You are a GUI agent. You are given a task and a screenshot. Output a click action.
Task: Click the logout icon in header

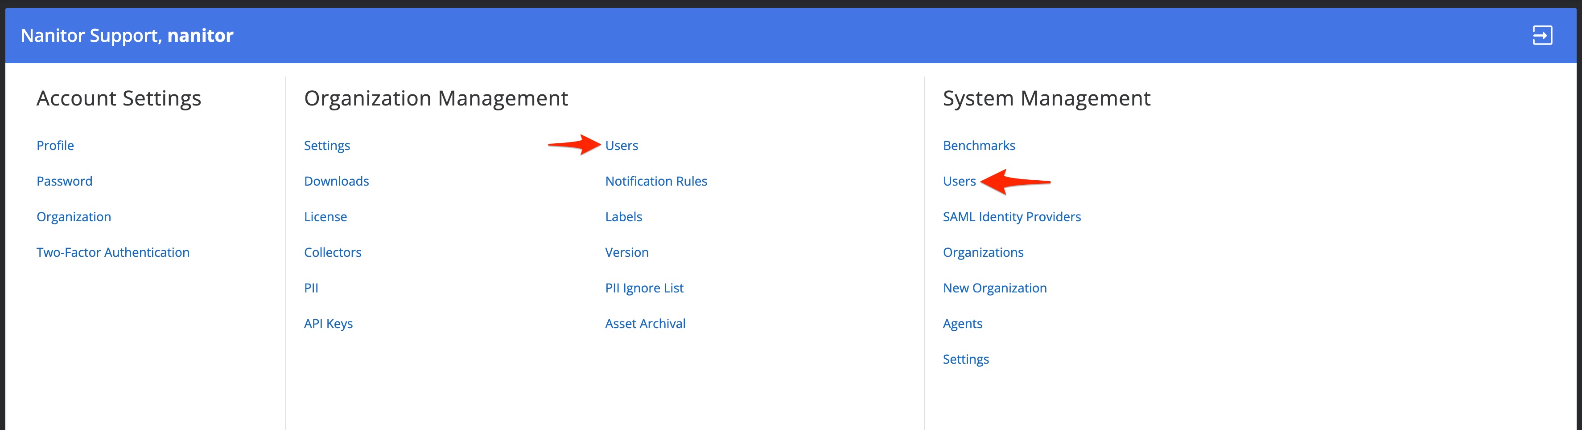point(1541,36)
